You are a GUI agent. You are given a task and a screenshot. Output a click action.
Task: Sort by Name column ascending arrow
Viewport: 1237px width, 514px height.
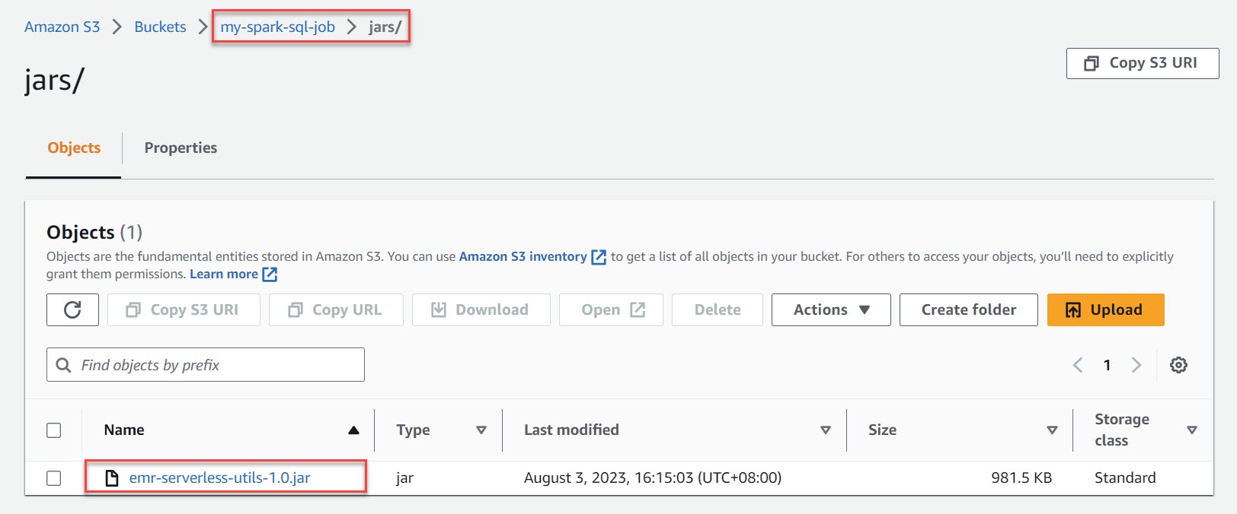click(x=353, y=430)
